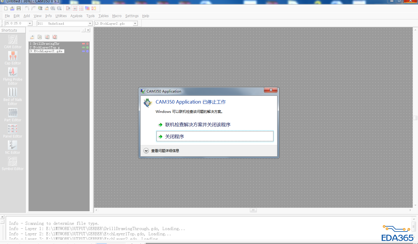Click the highlight toolbar icon
This screenshot has width=418, height=244.
(94, 8)
